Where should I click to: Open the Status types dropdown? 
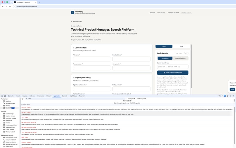pyautogui.click(x=142, y=99)
